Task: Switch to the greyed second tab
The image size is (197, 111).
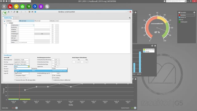Action: pos(16,18)
